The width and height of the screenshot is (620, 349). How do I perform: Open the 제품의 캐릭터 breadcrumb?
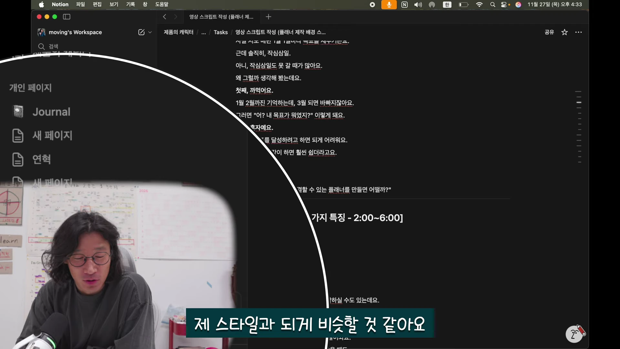[179, 32]
